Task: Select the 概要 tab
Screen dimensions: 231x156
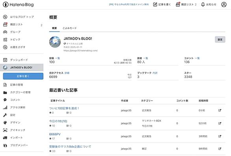Action: [x=54, y=28]
